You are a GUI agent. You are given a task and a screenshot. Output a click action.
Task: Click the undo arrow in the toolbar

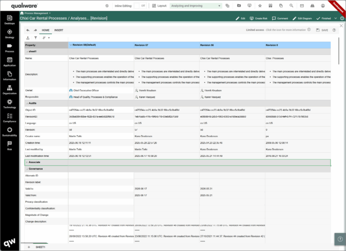tap(28, 30)
